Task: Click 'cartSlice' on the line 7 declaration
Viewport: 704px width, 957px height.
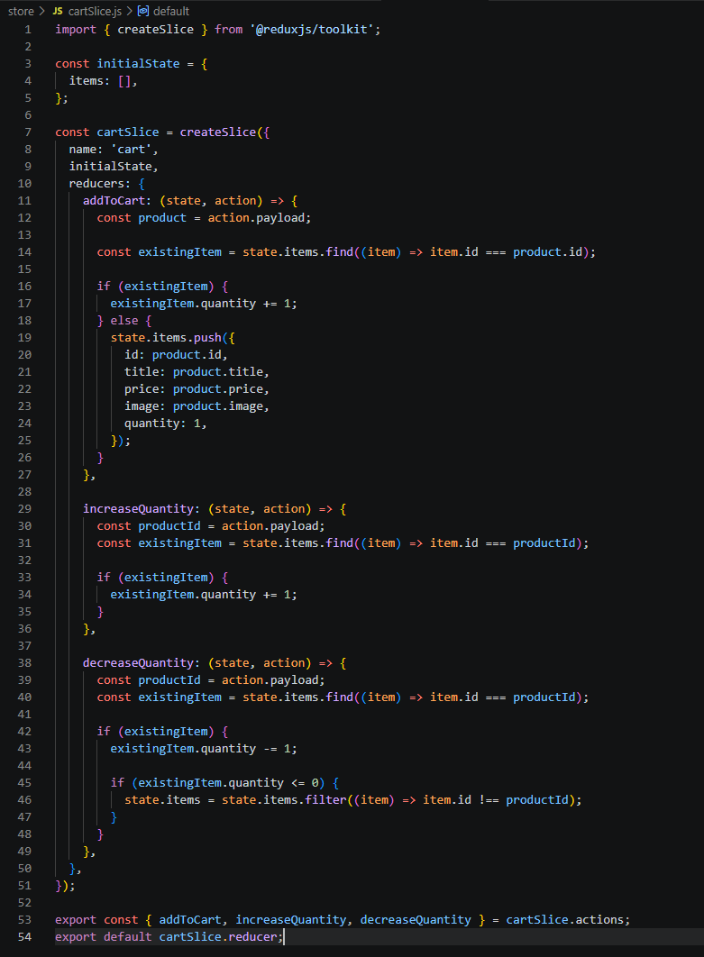Action: click(128, 132)
